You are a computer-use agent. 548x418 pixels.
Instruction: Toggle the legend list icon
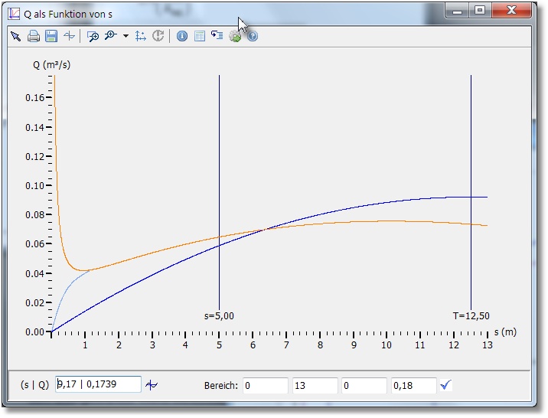217,36
